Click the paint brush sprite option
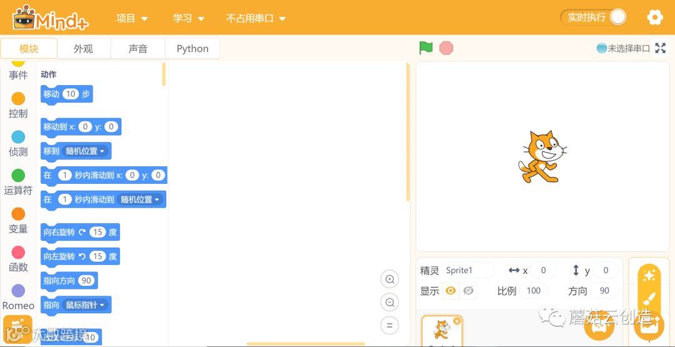Image resolution: width=675 pixels, height=347 pixels. [649, 298]
